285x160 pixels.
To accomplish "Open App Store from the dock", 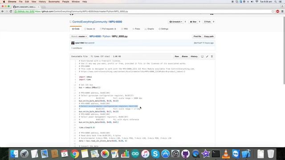I will [x=165, y=154].
